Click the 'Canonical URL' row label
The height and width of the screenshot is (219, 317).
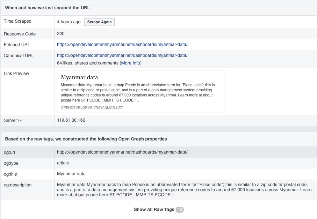(x=19, y=56)
